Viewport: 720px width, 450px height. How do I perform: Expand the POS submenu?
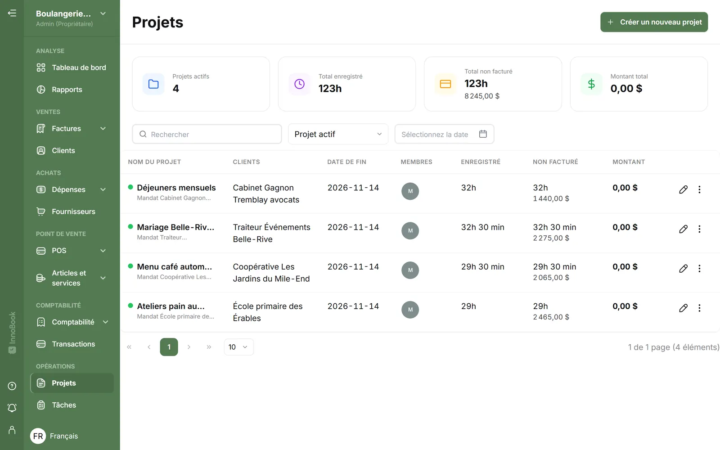tap(103, 251)
